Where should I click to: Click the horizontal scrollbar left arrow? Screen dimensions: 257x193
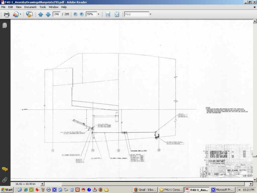tap(43, 184)
